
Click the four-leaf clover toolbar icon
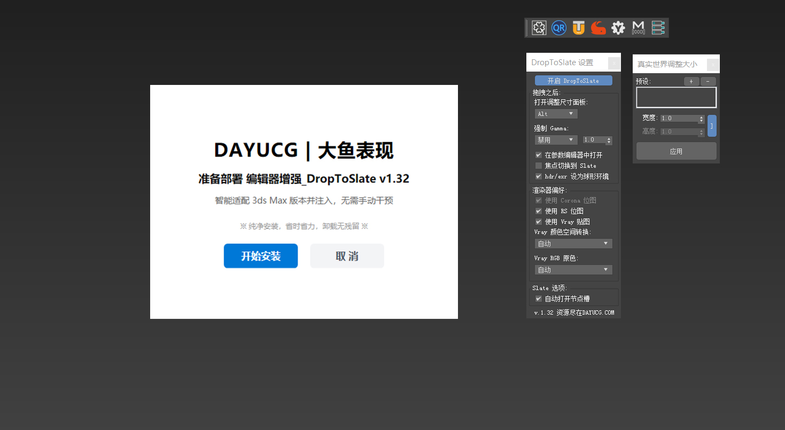coord(539,28)
